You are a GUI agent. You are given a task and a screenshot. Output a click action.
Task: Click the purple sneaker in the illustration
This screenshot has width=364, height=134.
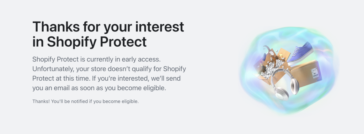coord(300,53)
